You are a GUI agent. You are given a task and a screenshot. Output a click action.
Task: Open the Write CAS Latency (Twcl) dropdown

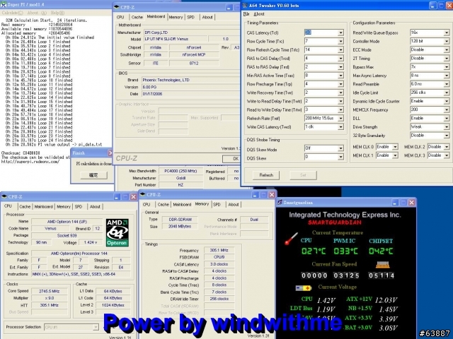(x=341, y=127)
